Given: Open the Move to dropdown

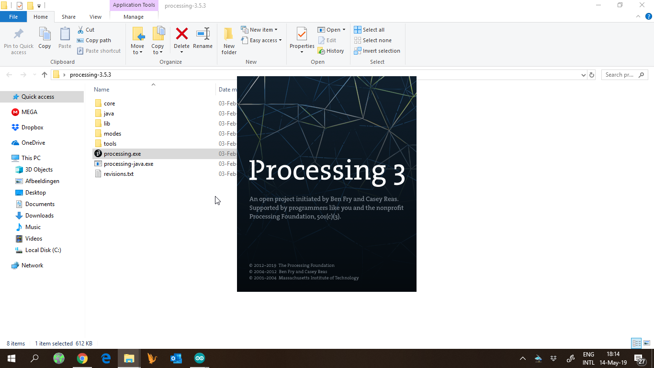Looking at the screenshot, I should (137, 41).
